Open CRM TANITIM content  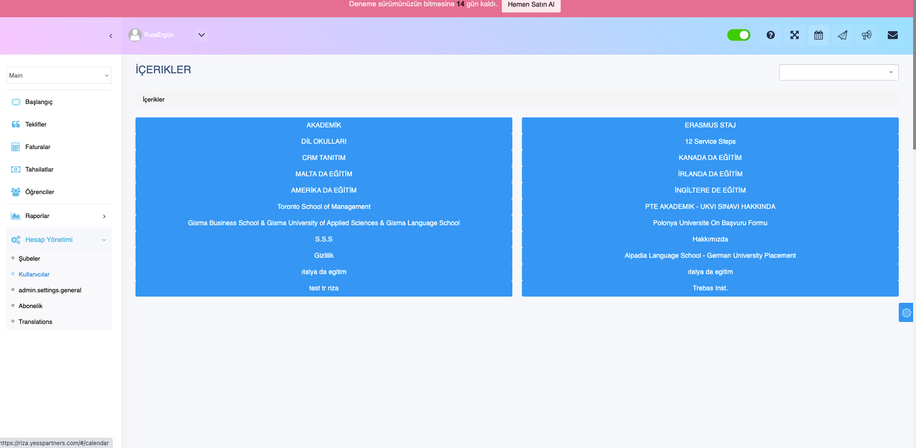coord(324,158)
